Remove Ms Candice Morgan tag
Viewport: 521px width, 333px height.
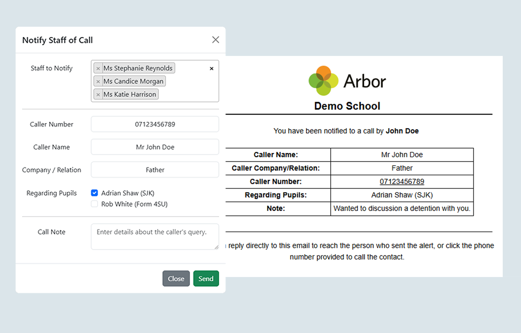pos(98,82)
